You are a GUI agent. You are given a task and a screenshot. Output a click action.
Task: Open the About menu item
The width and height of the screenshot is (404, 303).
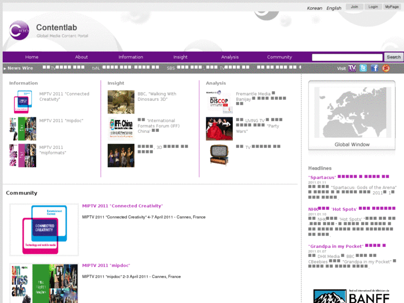click(x=81, y=57)
